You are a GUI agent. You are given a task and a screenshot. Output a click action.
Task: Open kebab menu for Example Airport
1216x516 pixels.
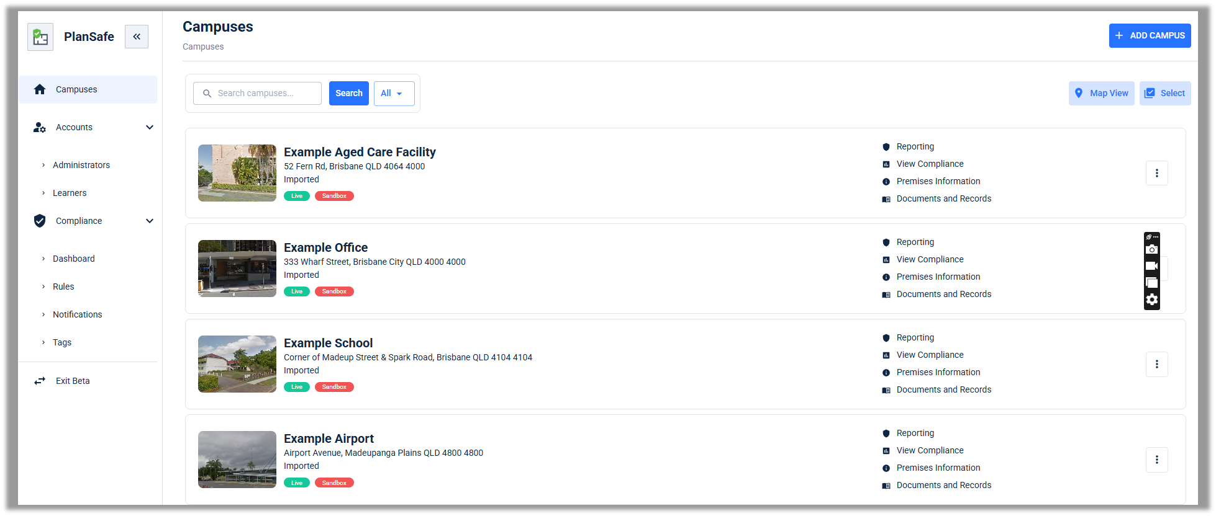1156,460
